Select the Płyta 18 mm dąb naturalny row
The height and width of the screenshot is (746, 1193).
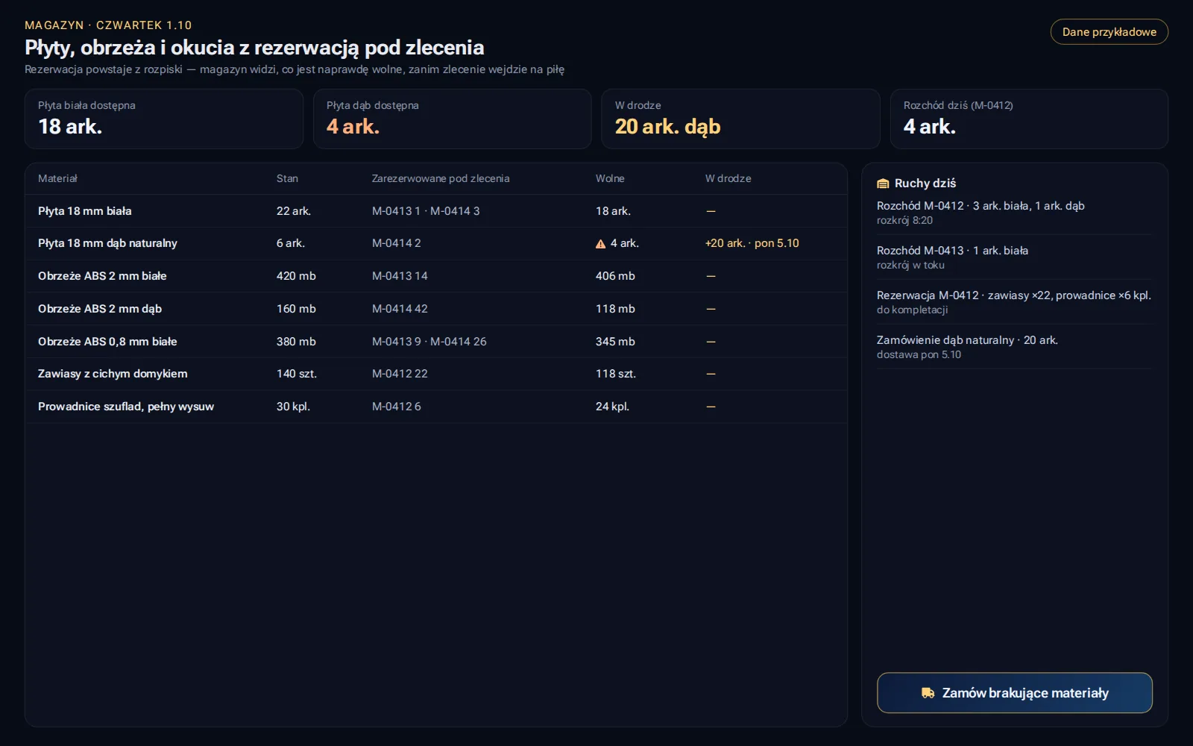(x=436, y=243)
